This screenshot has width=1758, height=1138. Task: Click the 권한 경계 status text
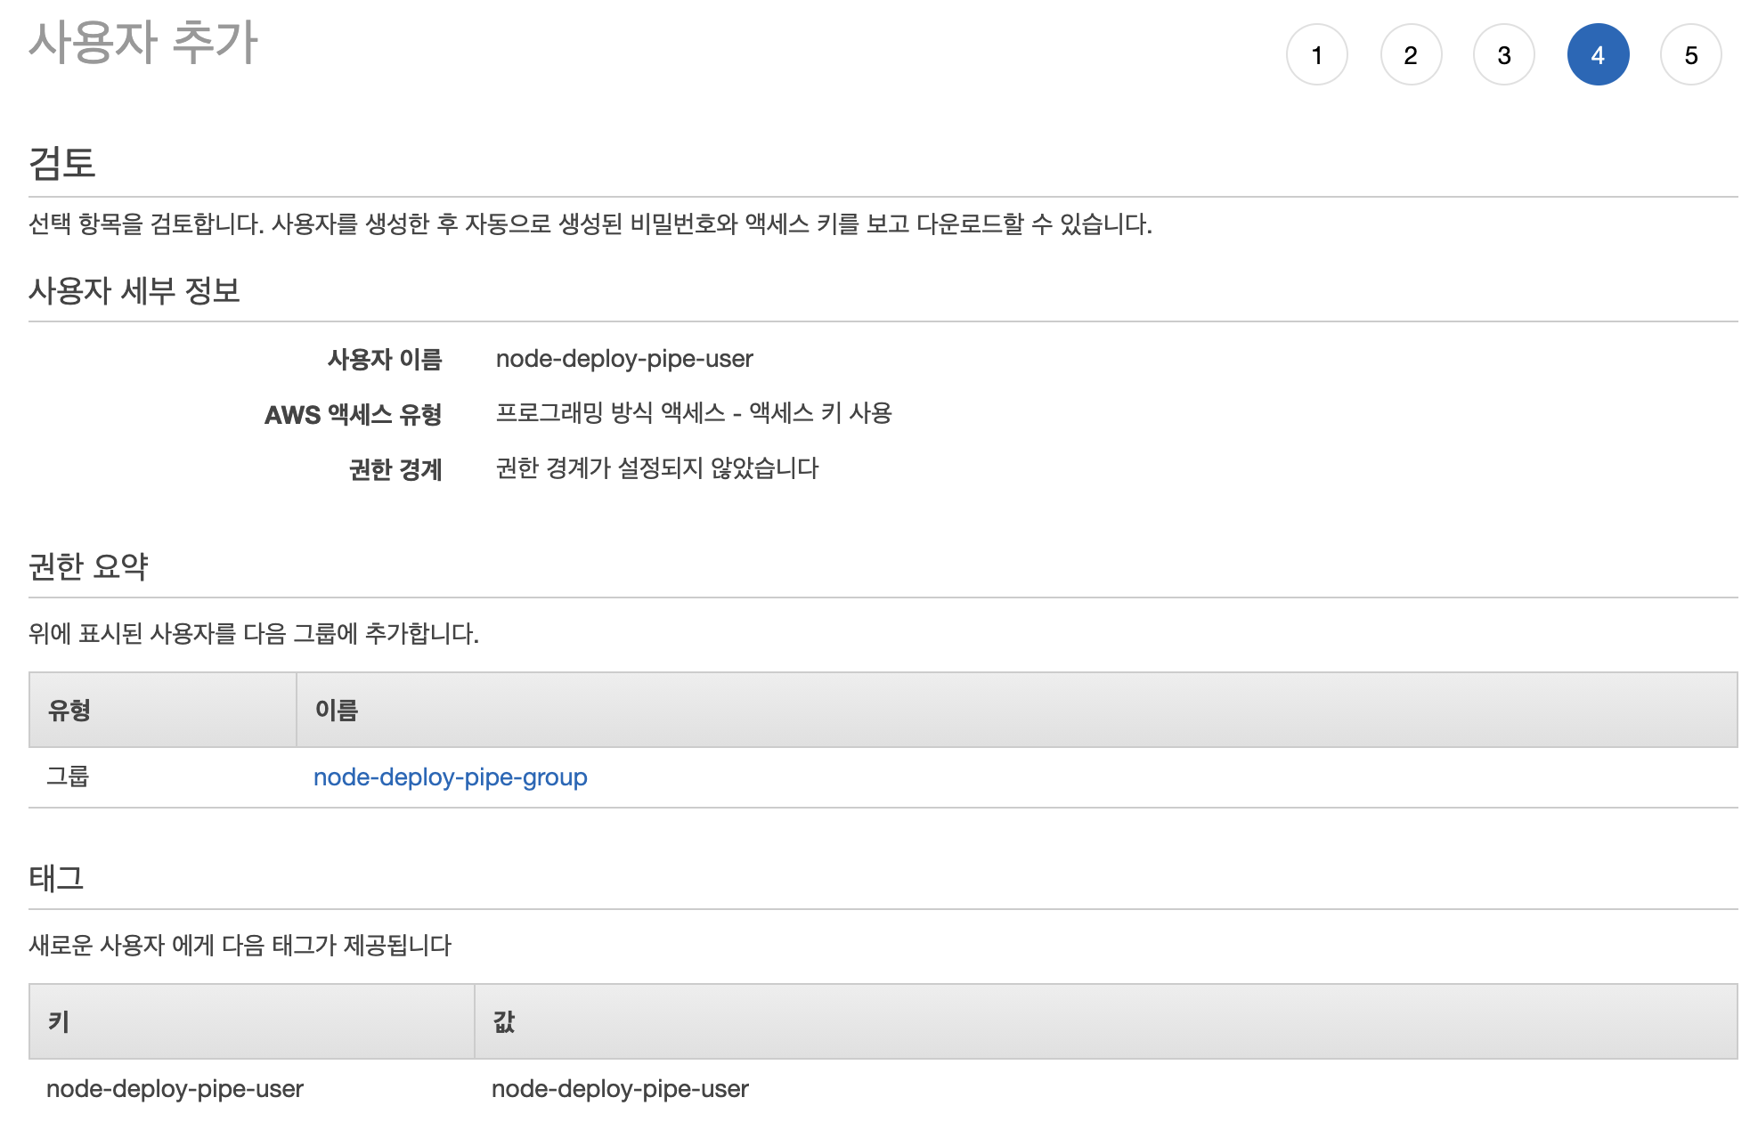656,468
